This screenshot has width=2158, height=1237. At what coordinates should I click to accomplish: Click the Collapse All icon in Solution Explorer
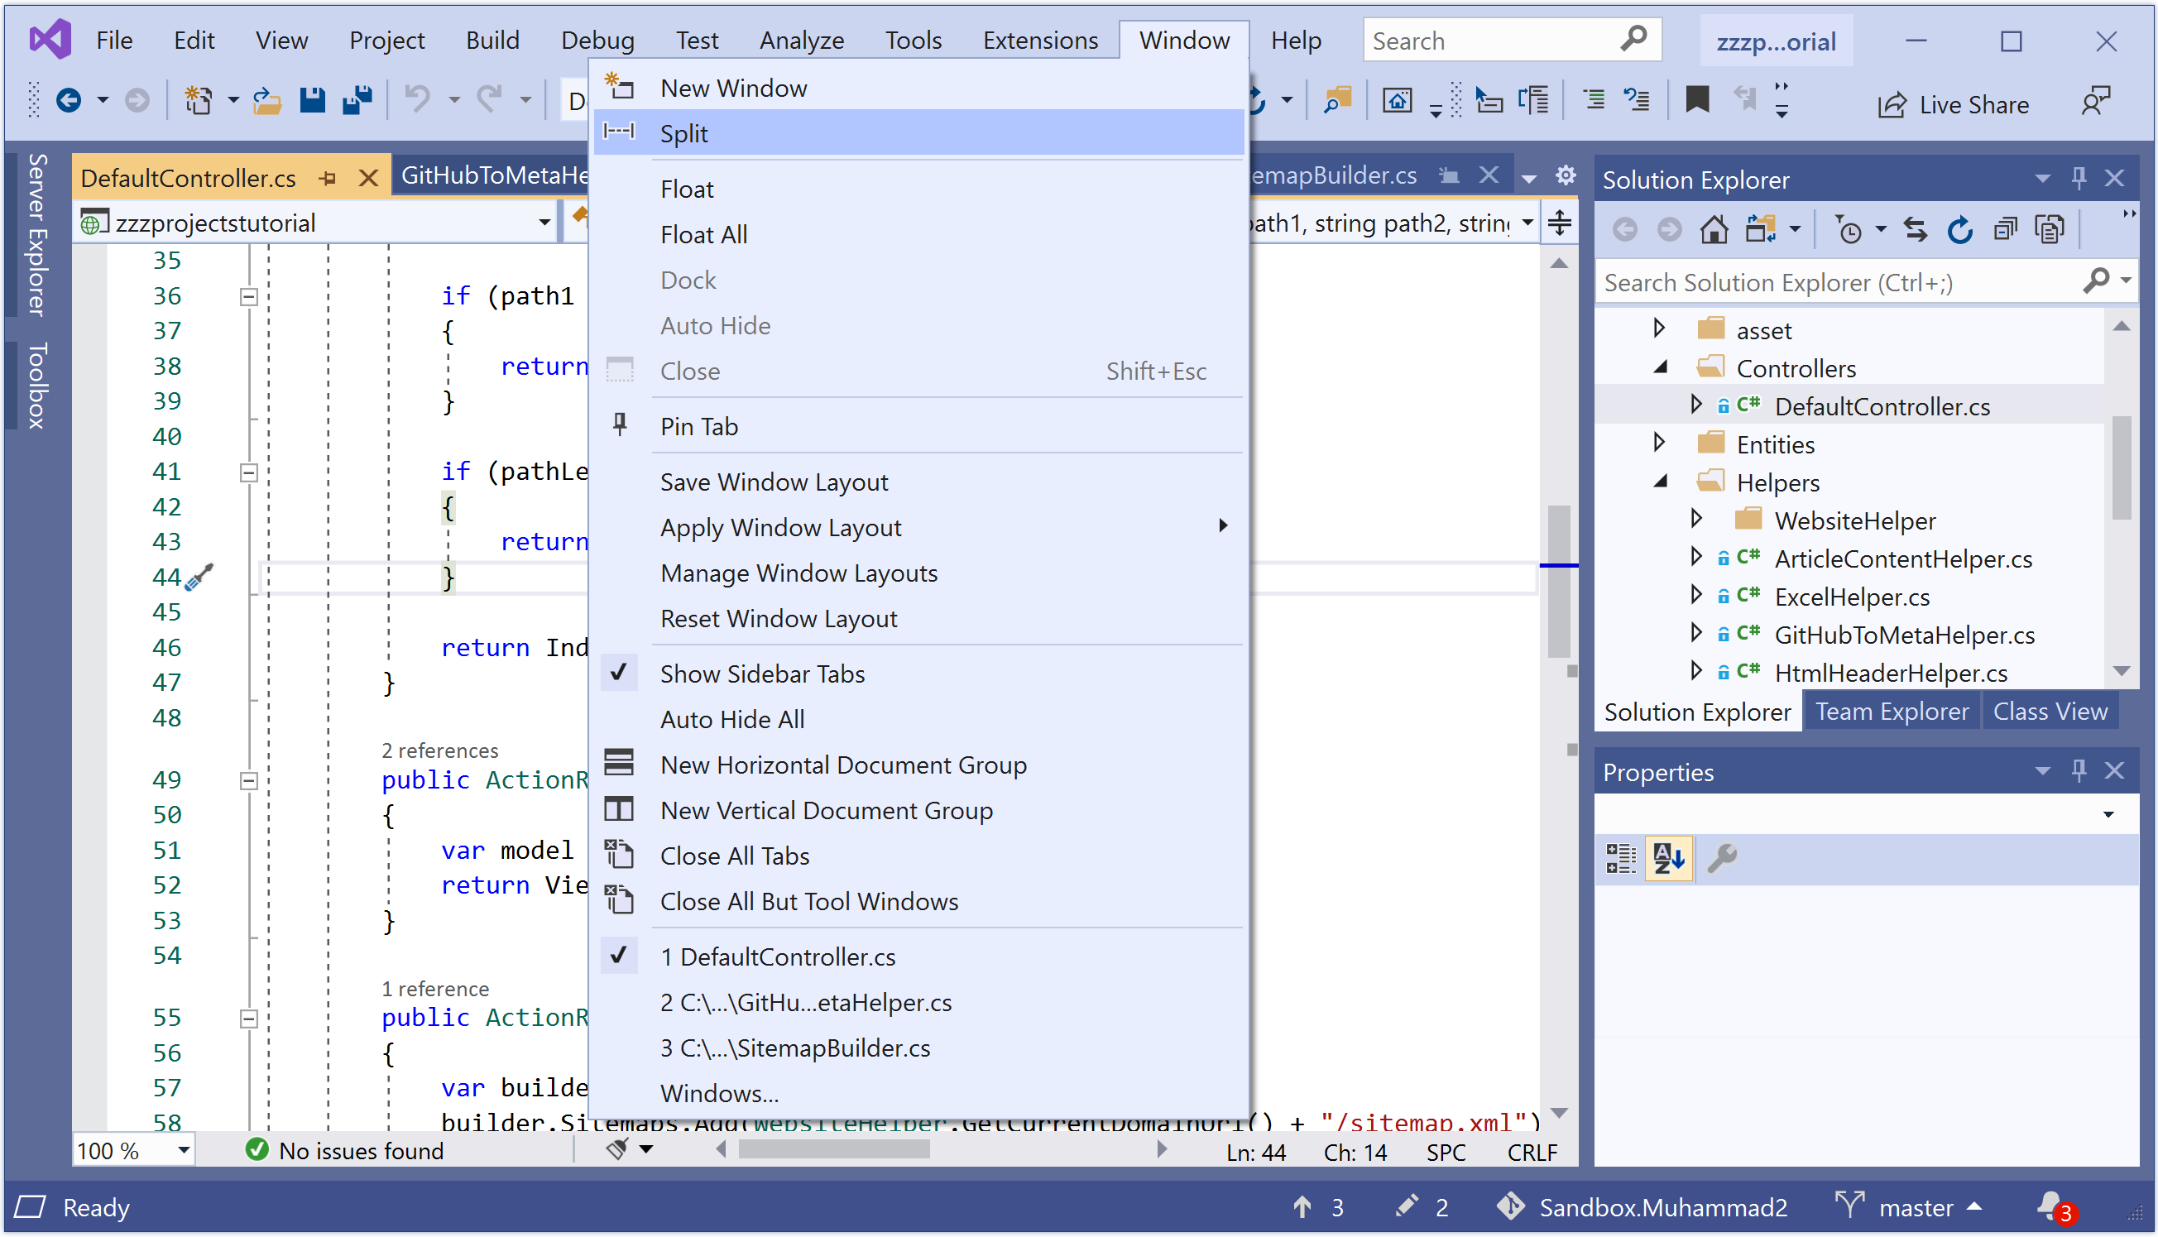[x=2005, y=229]
